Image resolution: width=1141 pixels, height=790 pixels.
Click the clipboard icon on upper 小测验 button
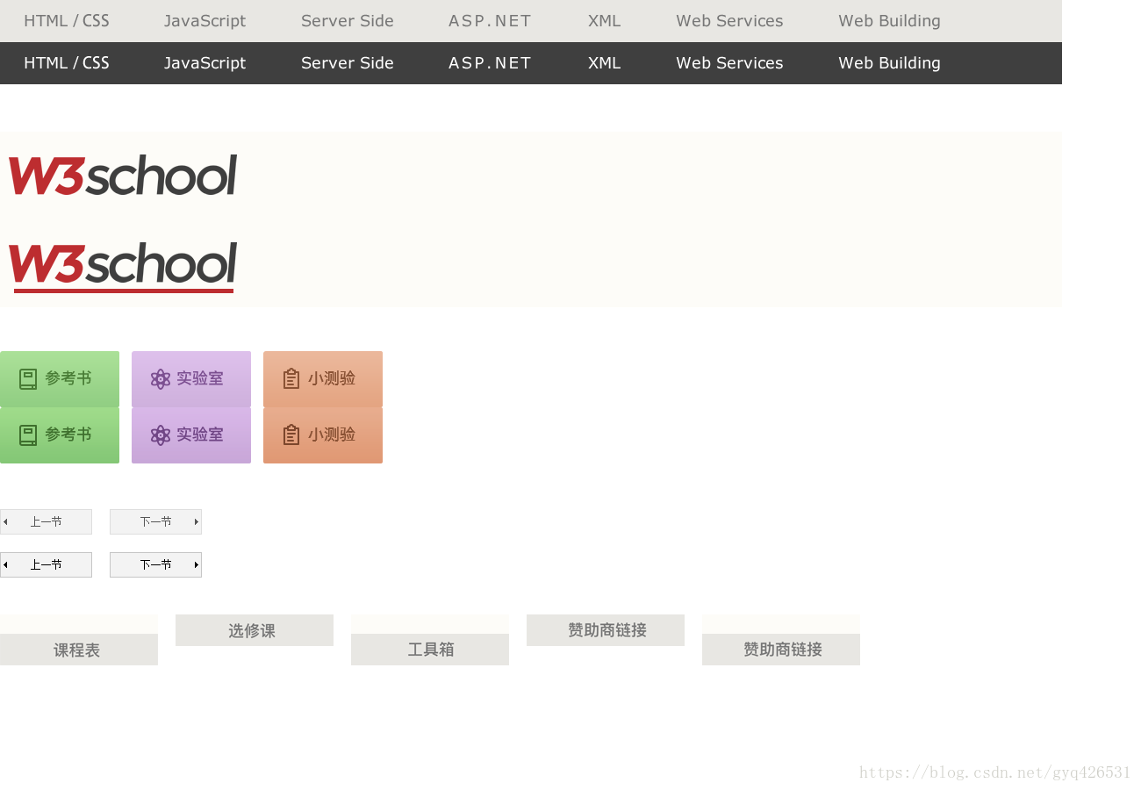click(x=291, y=379)
